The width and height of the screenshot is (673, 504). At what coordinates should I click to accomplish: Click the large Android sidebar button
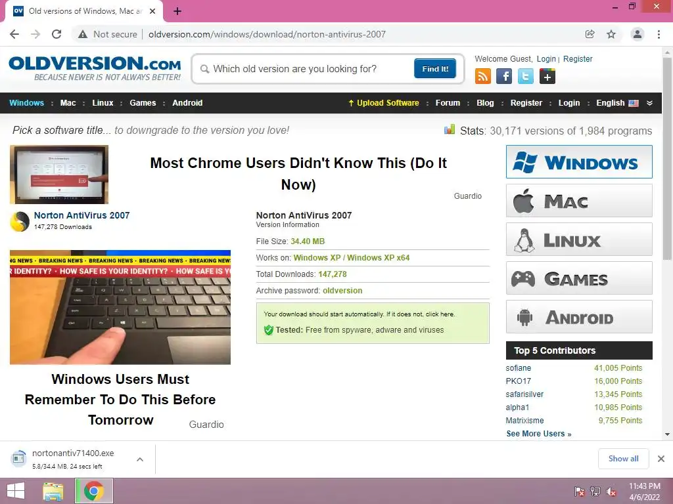tap(579, 317)
